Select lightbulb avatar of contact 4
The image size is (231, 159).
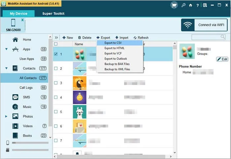(x=80, y=97)
